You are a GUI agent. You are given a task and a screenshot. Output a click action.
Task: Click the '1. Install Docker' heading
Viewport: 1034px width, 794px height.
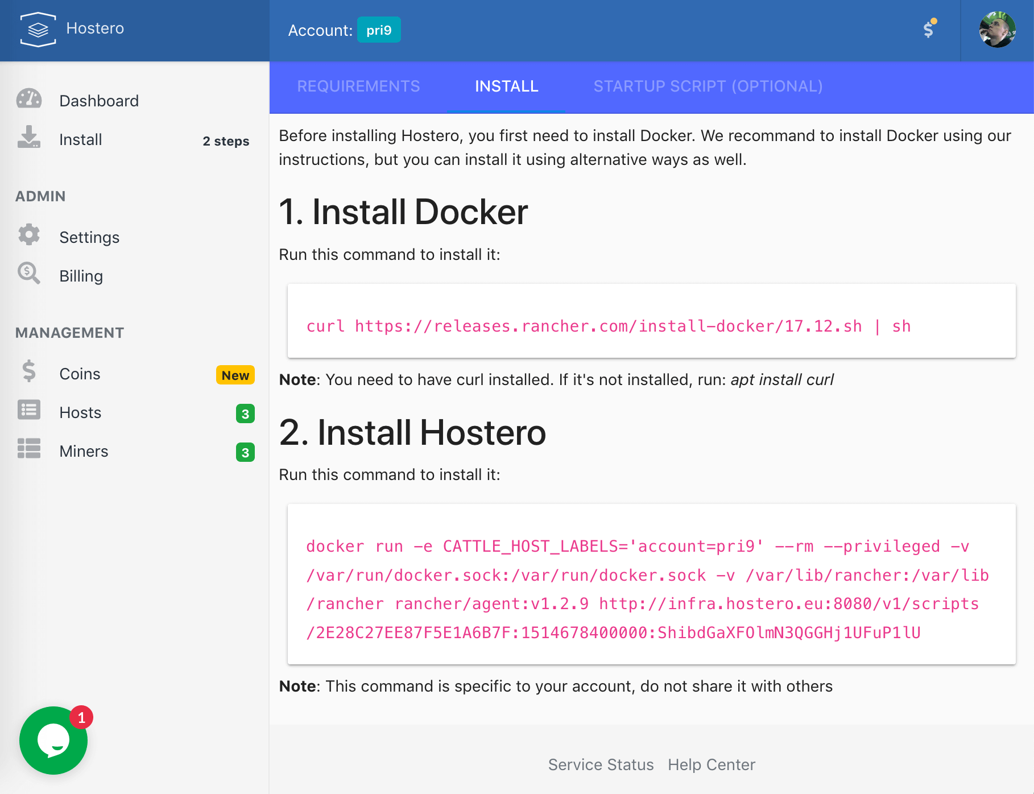pyautogui.click(x=403, y=212)
